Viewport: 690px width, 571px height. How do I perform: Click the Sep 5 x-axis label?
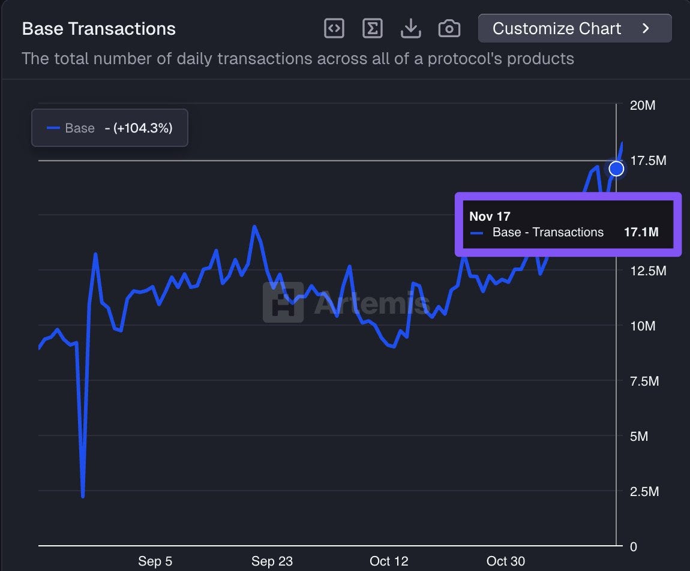(155, 561)
